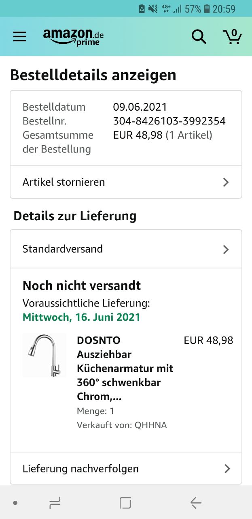Screen dimensions: 252x519
Task: Open the DOSNTO Küchenarmatur product title link
Action: [125, 368]
